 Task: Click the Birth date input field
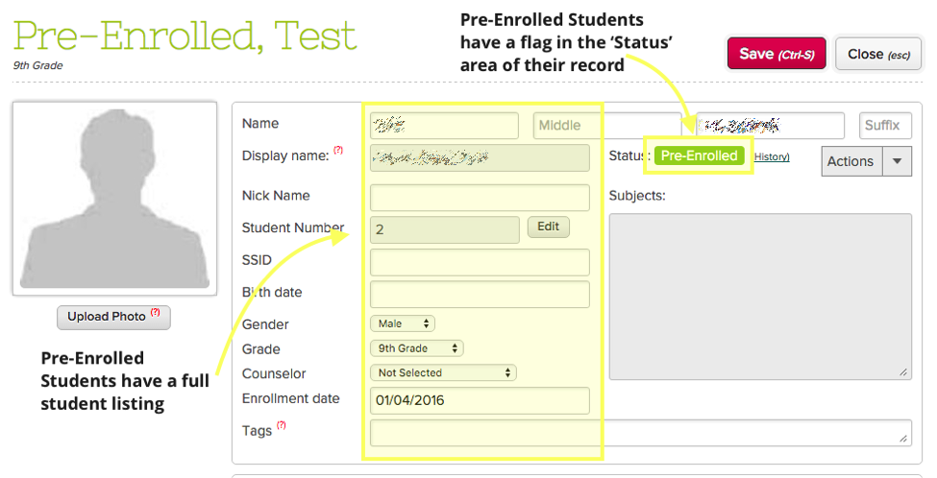point(480,295)
